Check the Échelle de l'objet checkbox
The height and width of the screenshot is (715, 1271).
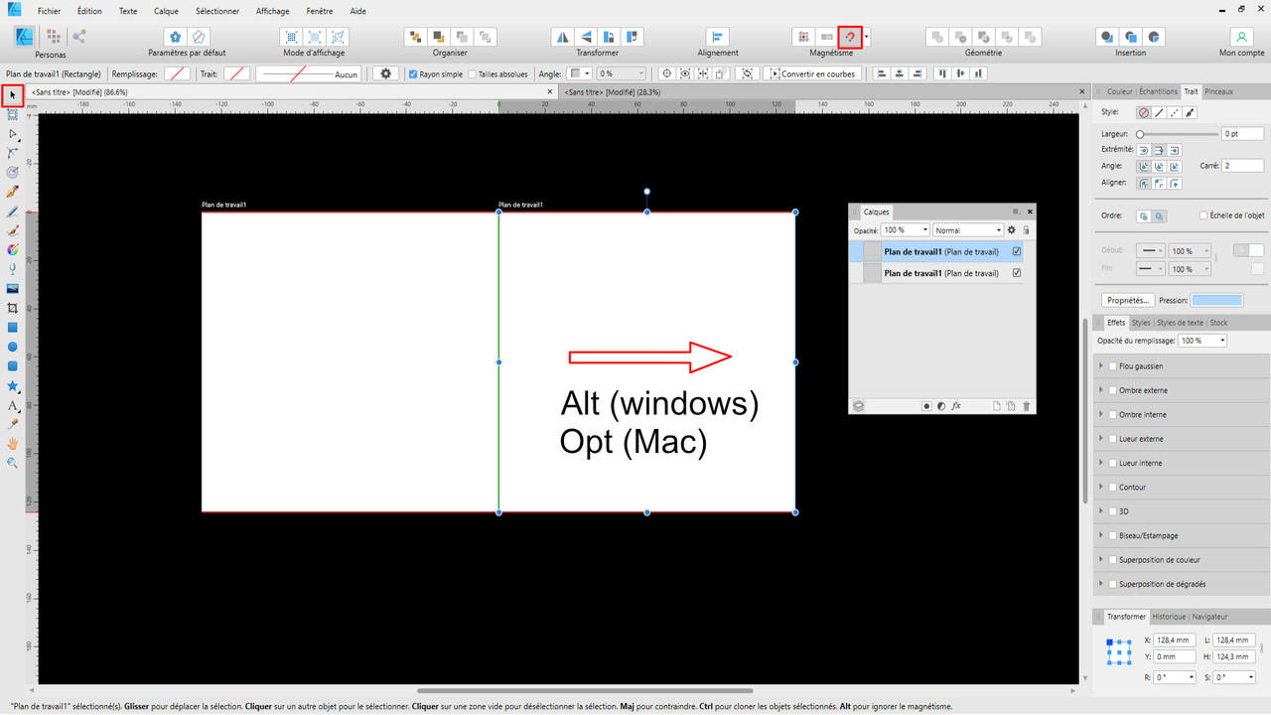1203,215
